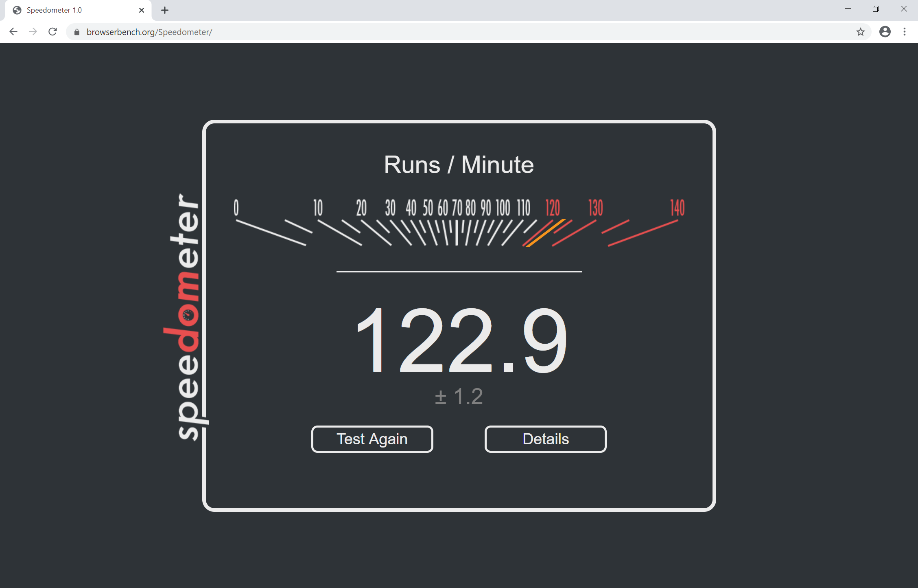The height and width of the screenshot is (588, 918).
Task: Restore down the Chrome window
Action: tap(876, 9)
